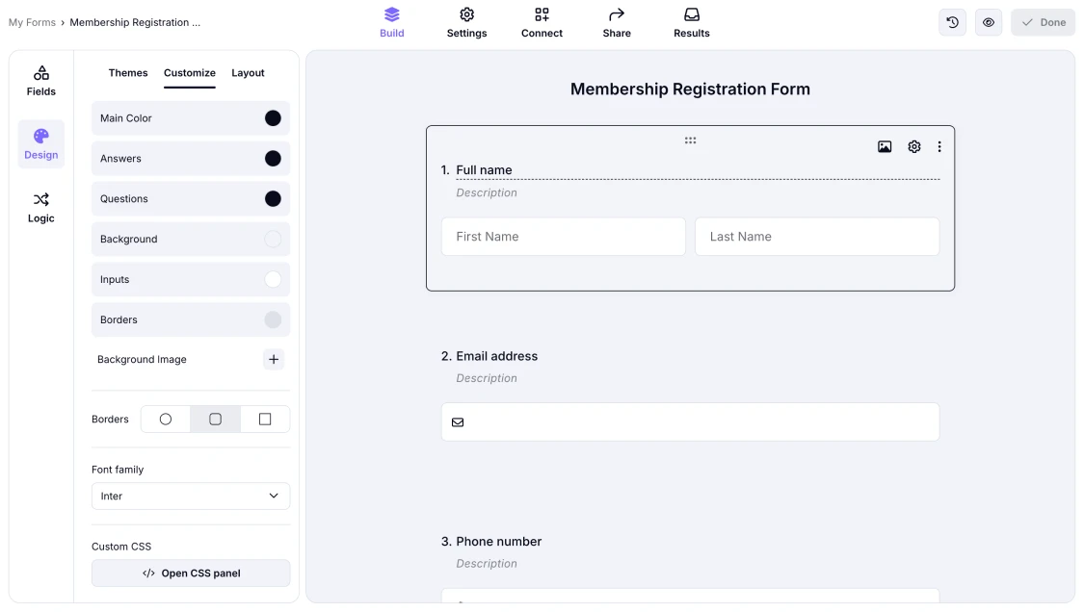Screen dimensions: 1084x612
Task: Open the Logic panel in sidebar
Action: 41,207
